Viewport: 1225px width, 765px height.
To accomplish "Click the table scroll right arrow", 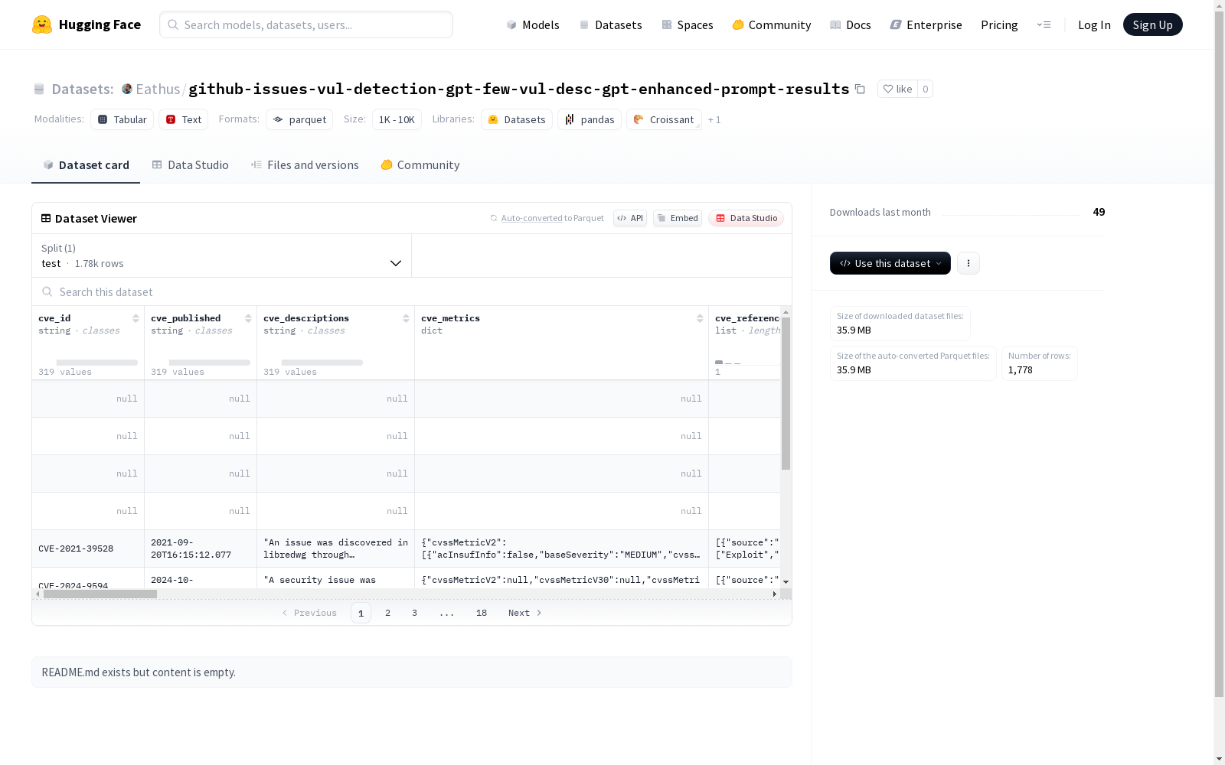I will coord(775,594).
